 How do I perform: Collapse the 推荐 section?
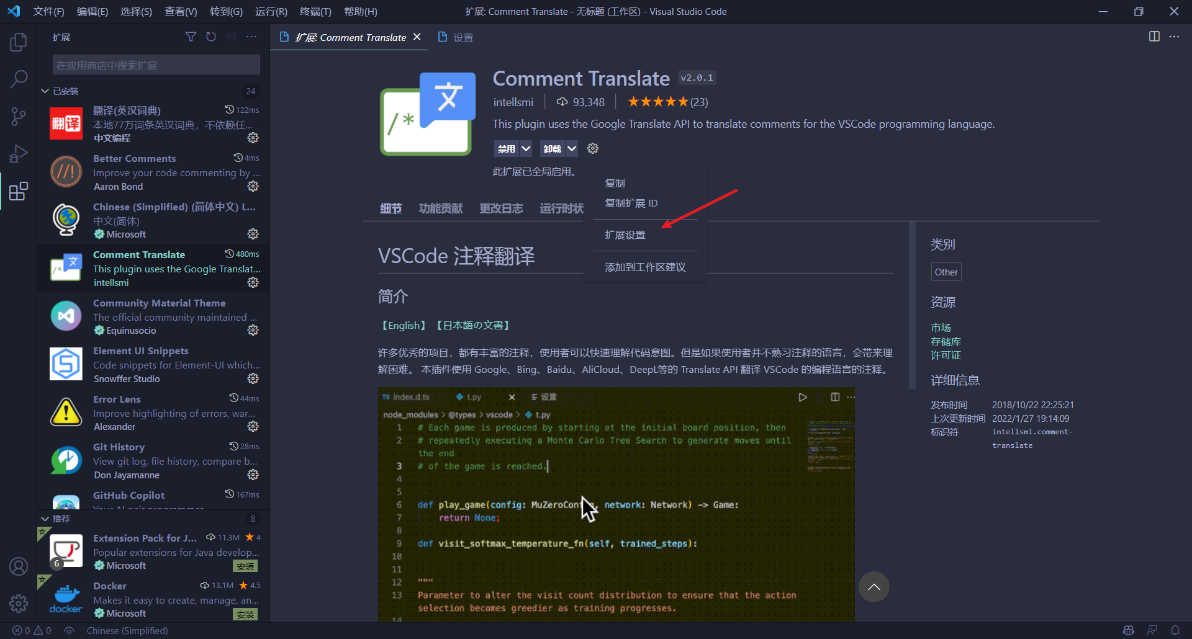coord(45,519)
